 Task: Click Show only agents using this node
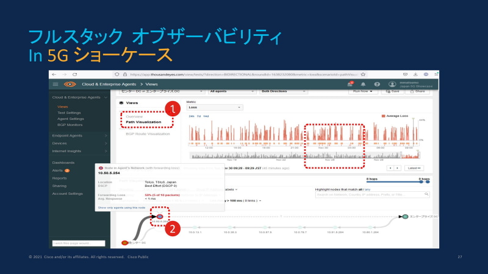point(121,208)
